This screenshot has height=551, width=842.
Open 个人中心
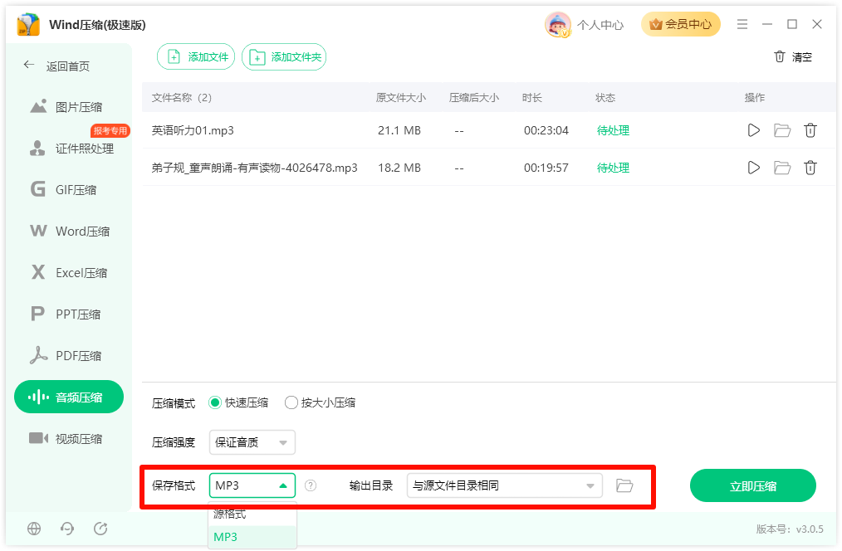pyautogui.click(x=600, y=25)
